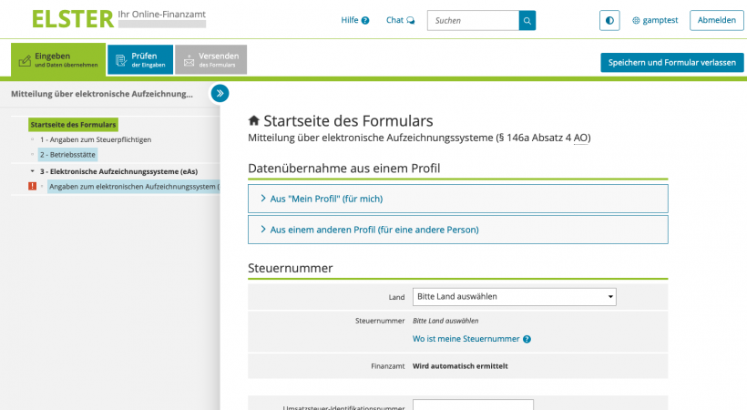Screen dimensions: 747x410
Task: Click the Prüfen document check icon
Action: click(121, 60)
